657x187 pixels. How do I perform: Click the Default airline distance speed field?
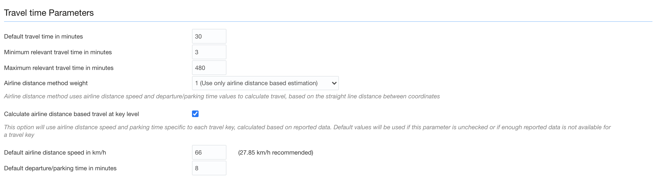[x=209, y=152]
